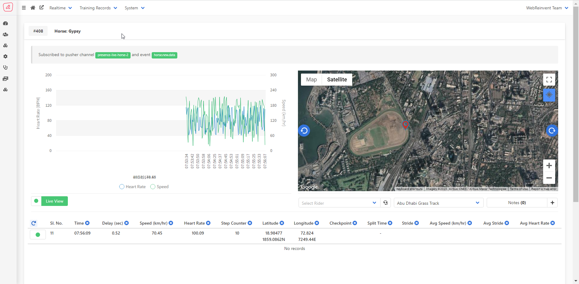
Task: Expand the WebReinvent Team account menu
Action: click(547, 8)
